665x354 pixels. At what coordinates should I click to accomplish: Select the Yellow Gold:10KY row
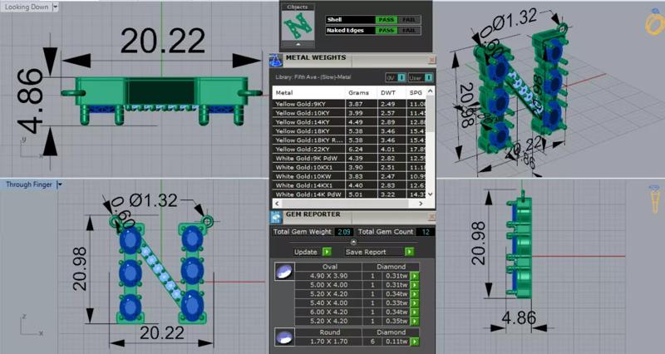point(349,113)
